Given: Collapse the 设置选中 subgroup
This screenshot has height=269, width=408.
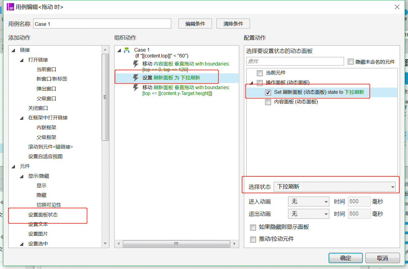Looking at the screenshot, I should [21, 244].
